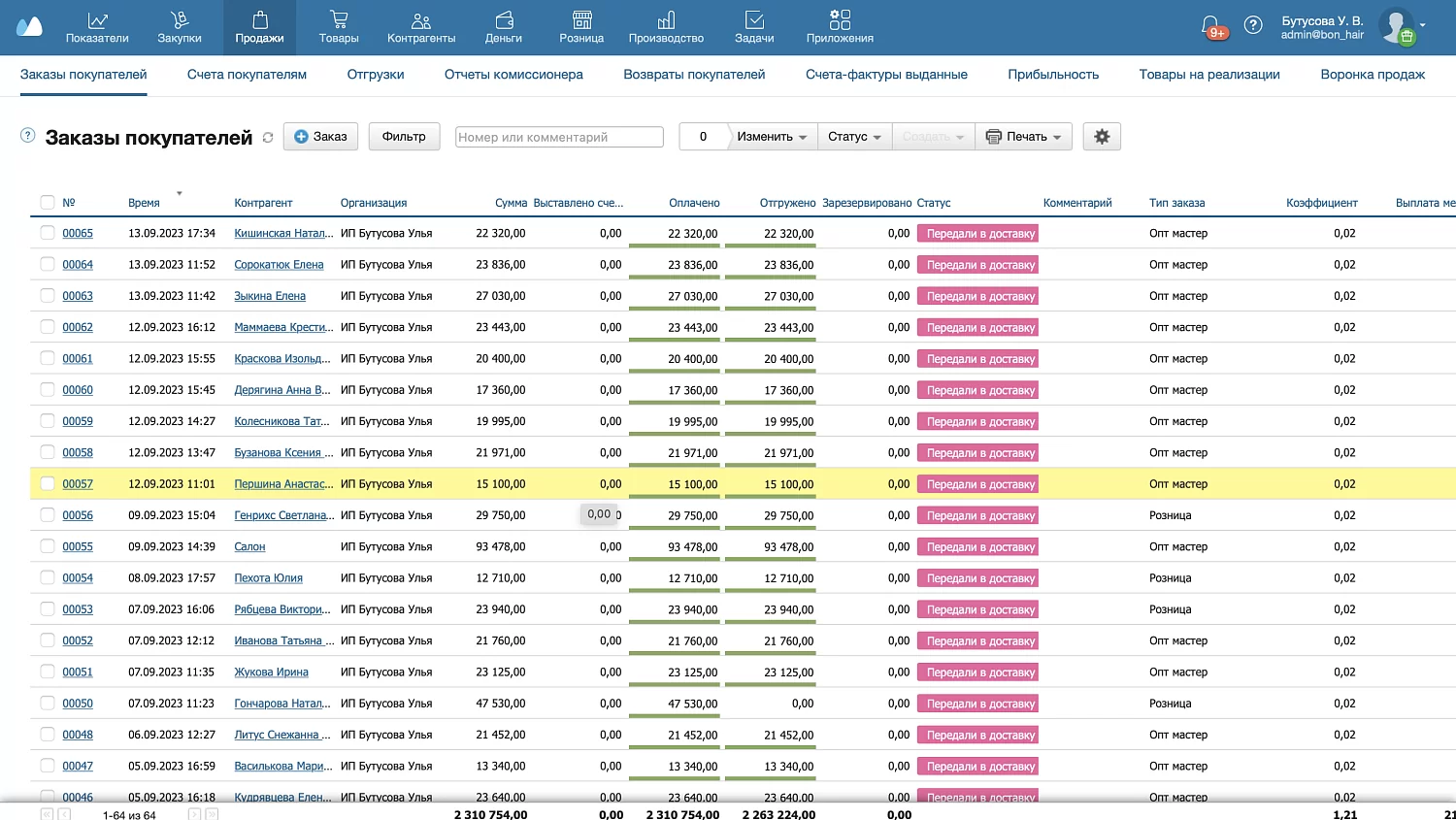Switch to Возвраты покупателей tab
This screenshot has height=820, width=1456.
694,75
